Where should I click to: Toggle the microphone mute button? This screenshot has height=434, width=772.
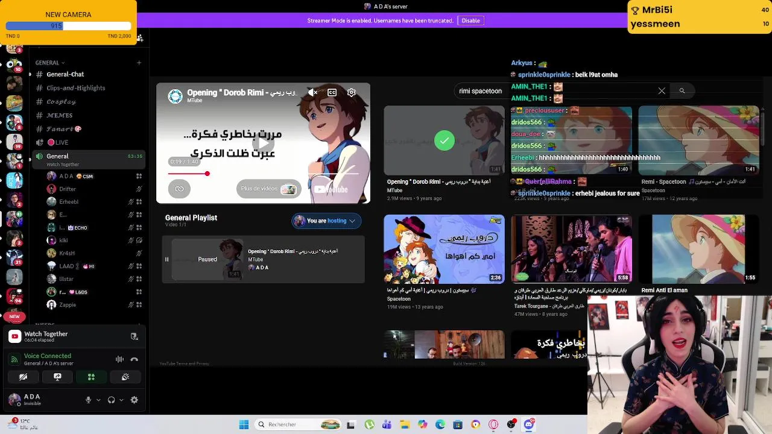89,400
